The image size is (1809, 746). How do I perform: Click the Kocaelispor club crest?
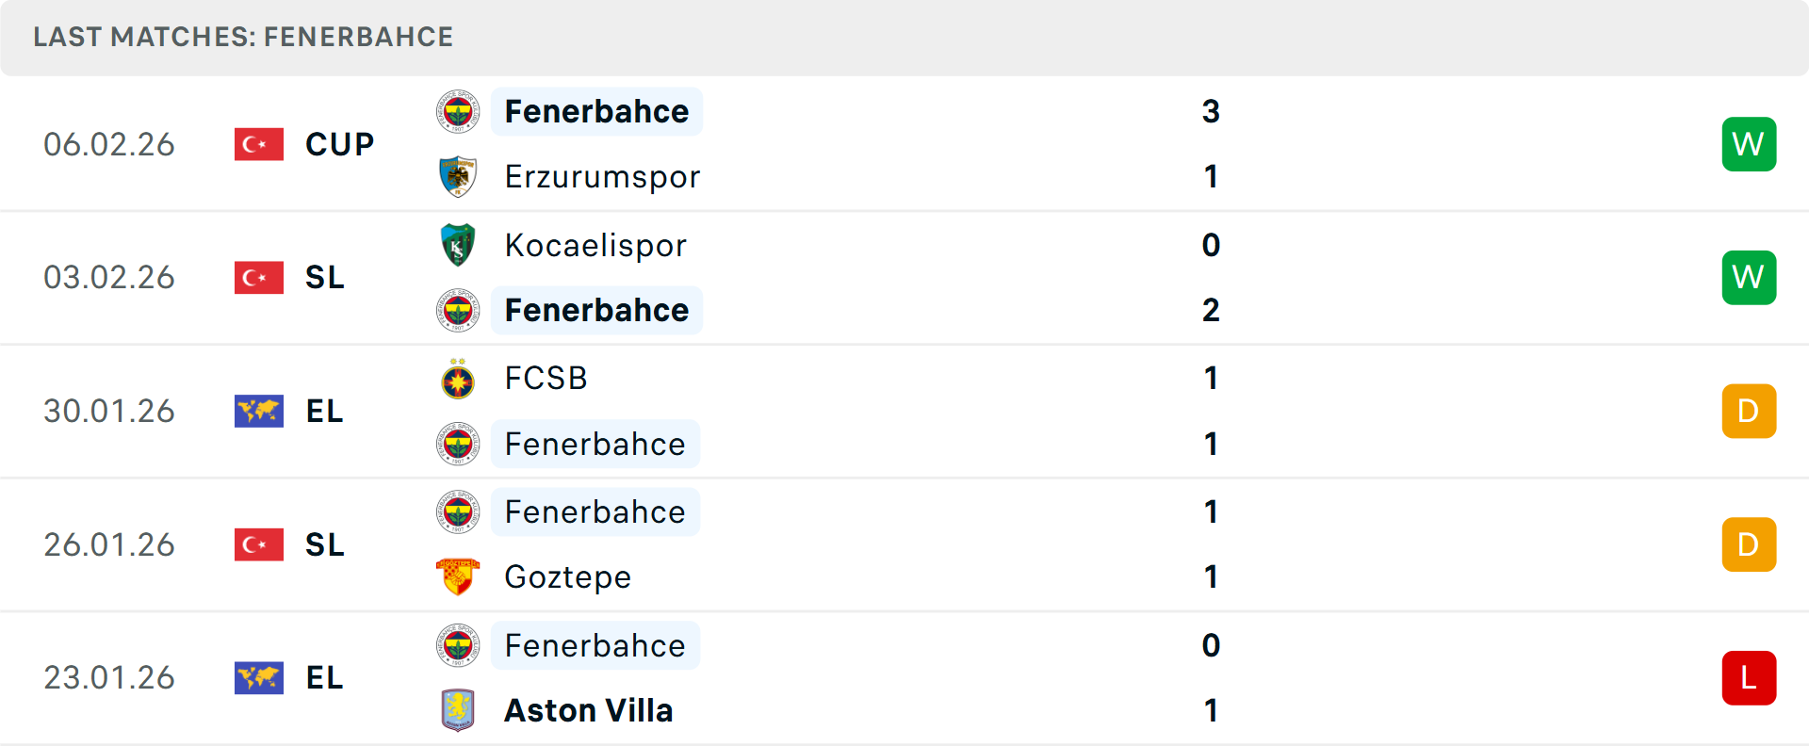458,245
